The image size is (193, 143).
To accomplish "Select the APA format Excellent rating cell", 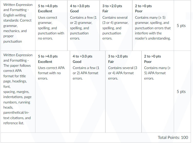I will [x=53, y=92].
